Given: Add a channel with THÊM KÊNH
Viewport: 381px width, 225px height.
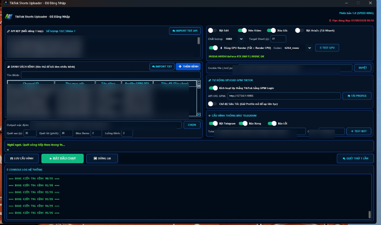Looking at the screenshot, I should tap(188, 66).
